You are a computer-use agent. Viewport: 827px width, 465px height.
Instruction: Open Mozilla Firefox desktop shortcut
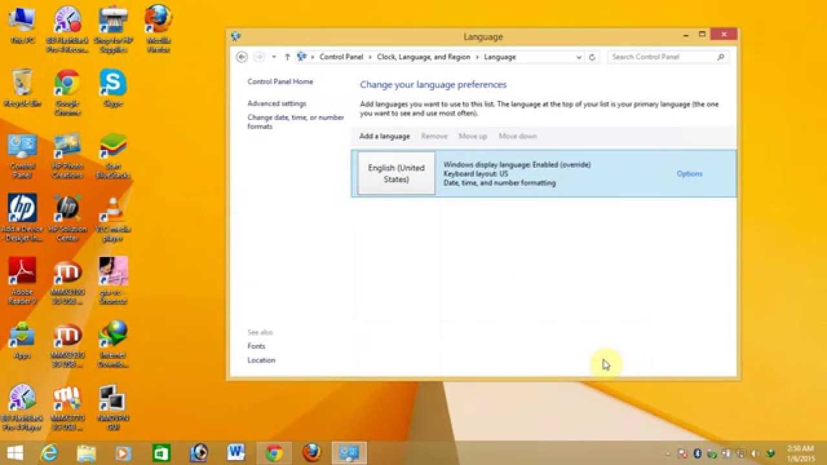point(158,29)
